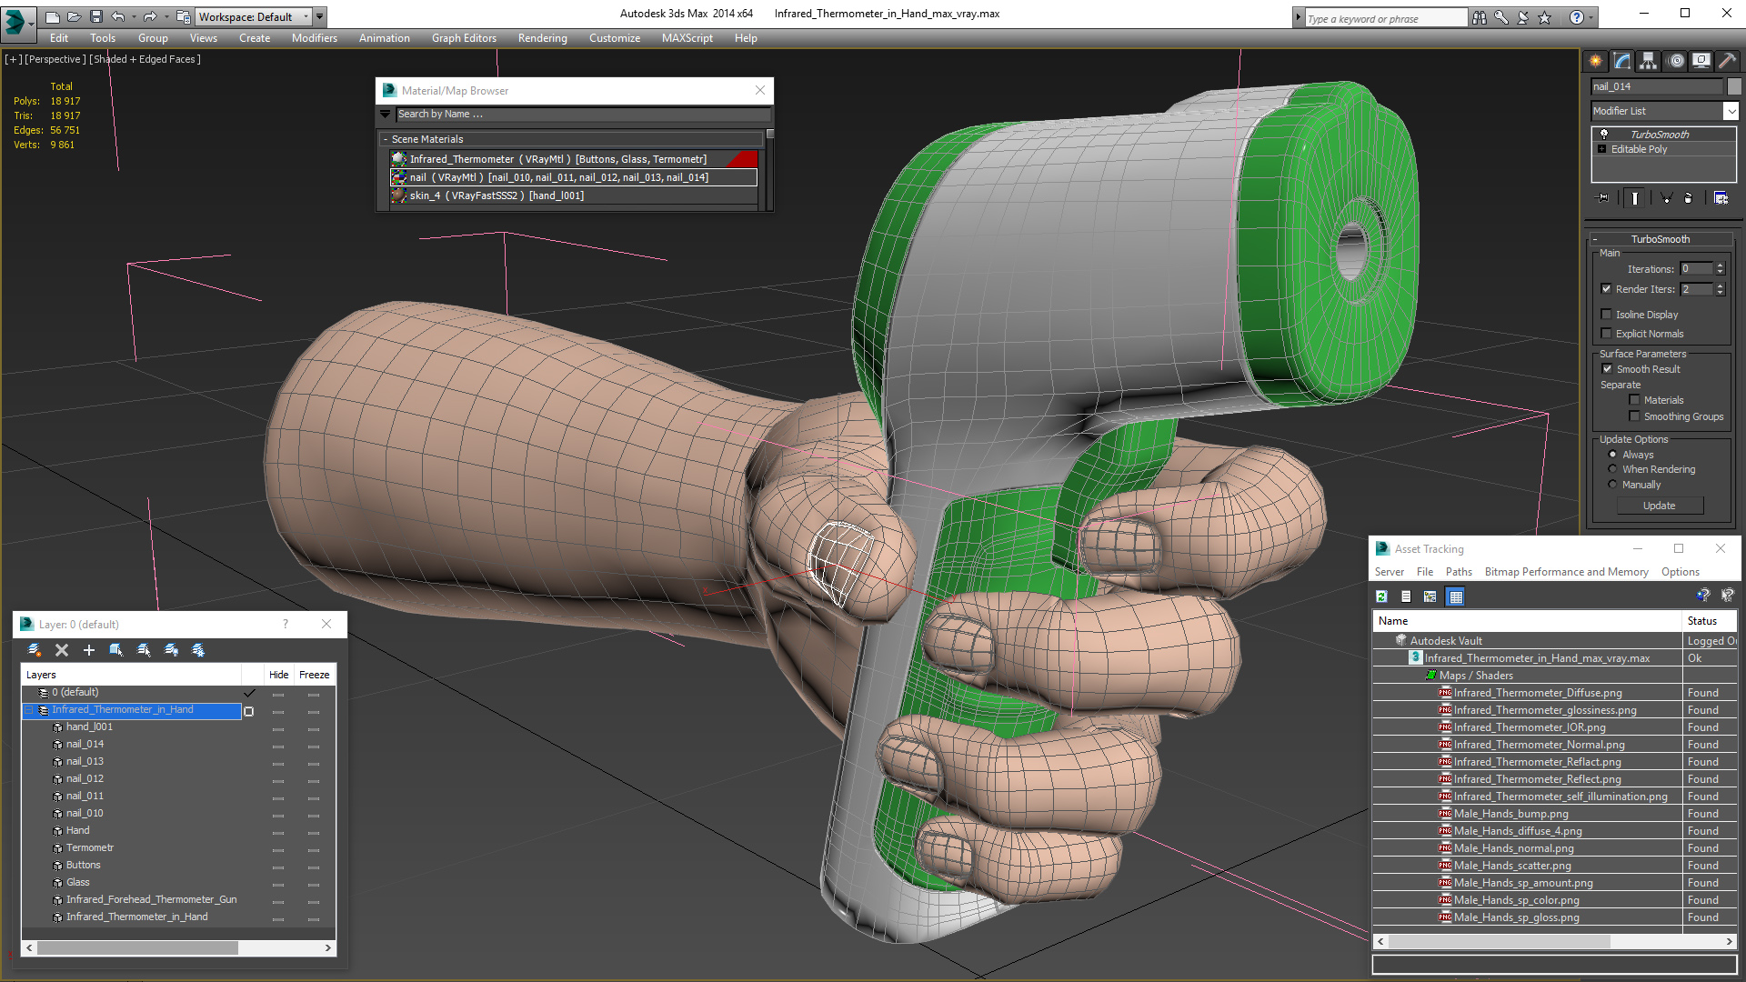Viewport: 1746px width, 982px height.
Task: Expand the Editable Poly stack entry
Action: coord(1602,149)
